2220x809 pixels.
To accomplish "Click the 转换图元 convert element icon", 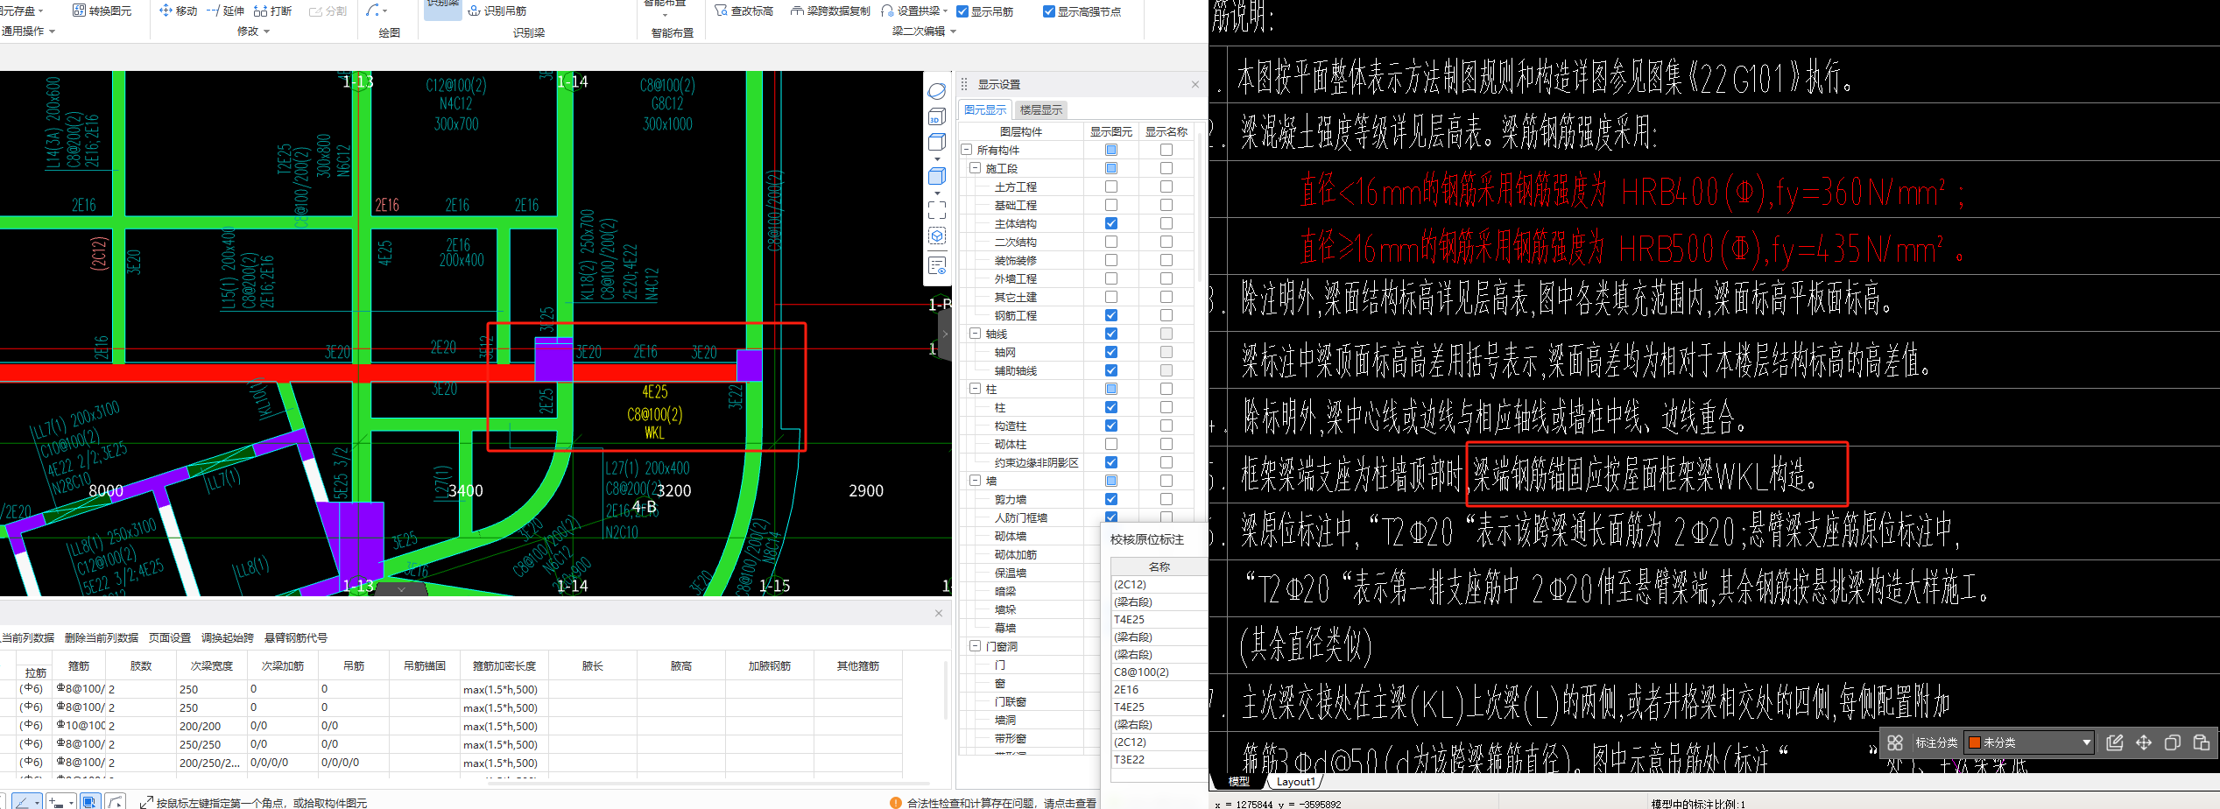I will pyautogui.click(x=79, y=11).
